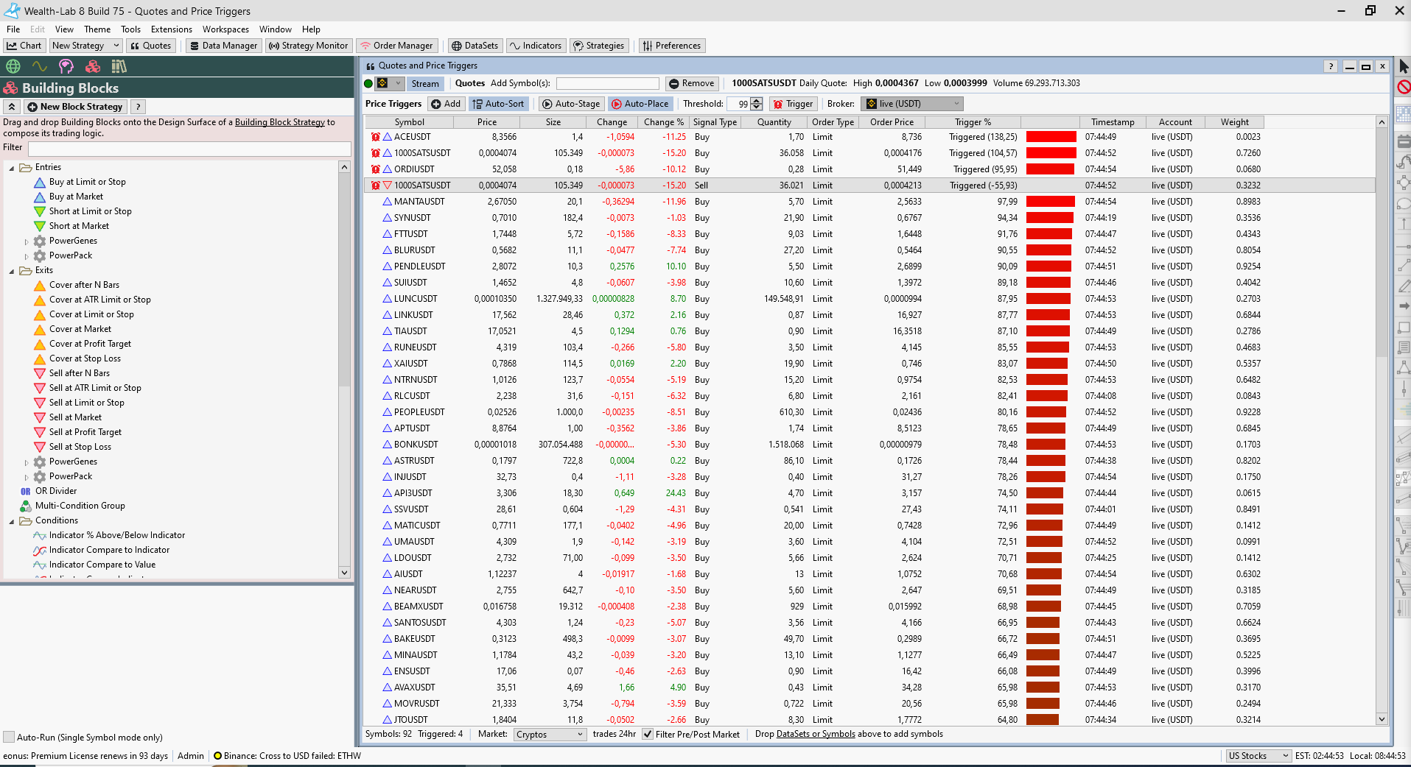Open the File menu
The image size is (1411, 767).
pos(13,29)
